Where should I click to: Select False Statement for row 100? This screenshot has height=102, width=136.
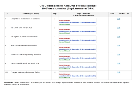(65, 74)
